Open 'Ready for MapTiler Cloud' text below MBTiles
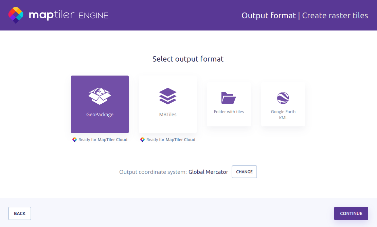The width and height of the screenshot is (377, 227). point(170,140)
